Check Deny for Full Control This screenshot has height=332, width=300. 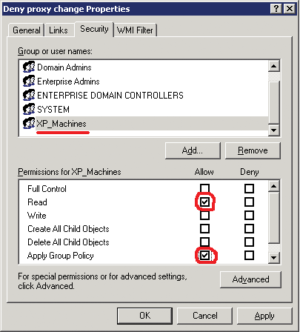[x=249, y=188]
